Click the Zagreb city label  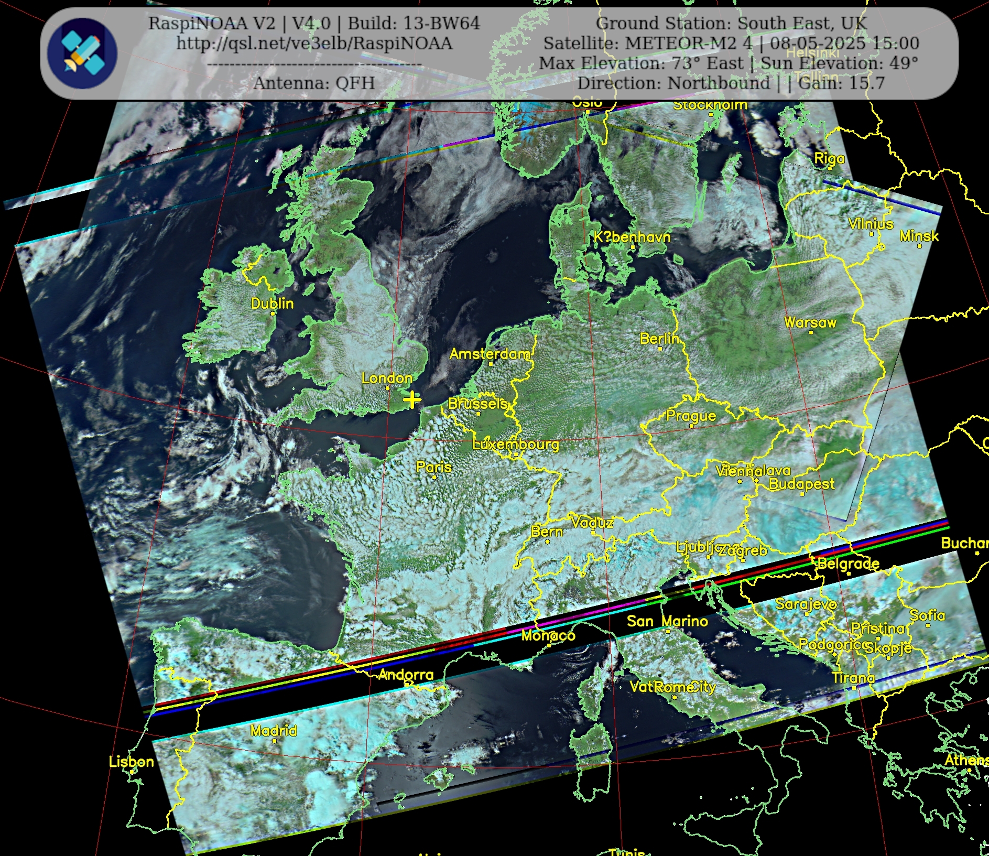743,550
